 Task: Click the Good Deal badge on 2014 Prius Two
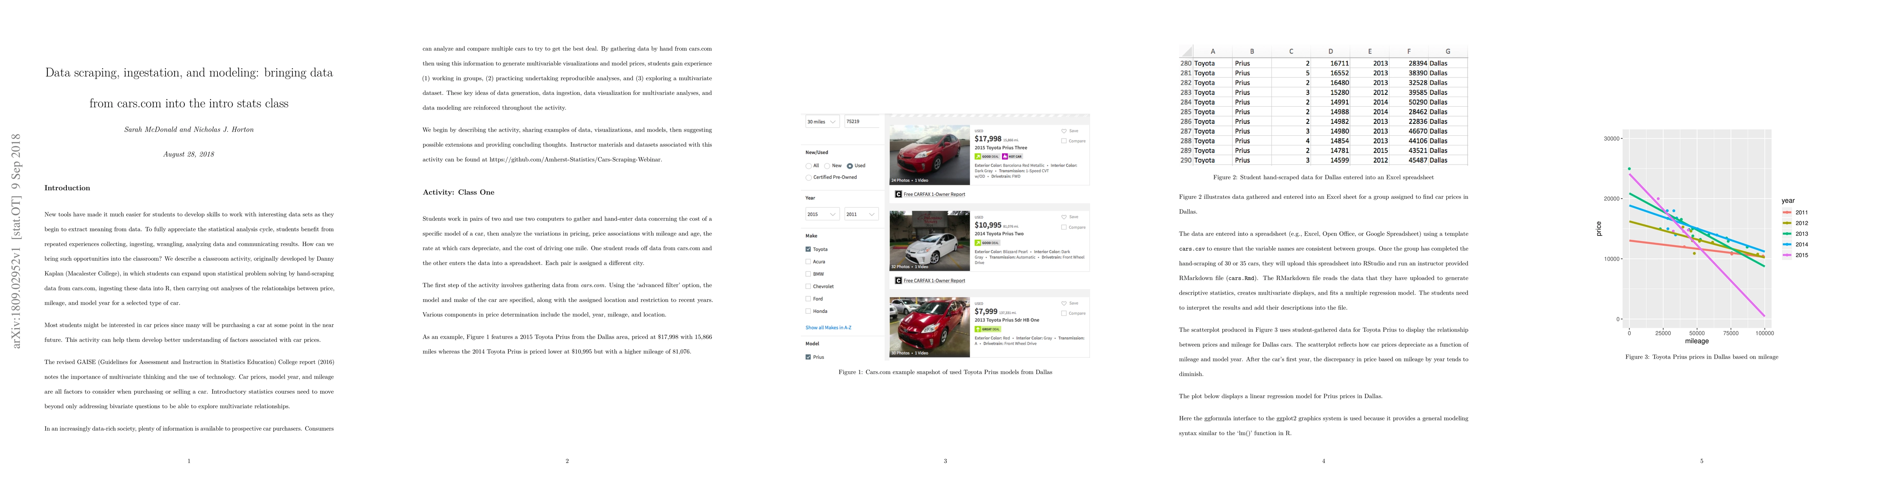987,243
